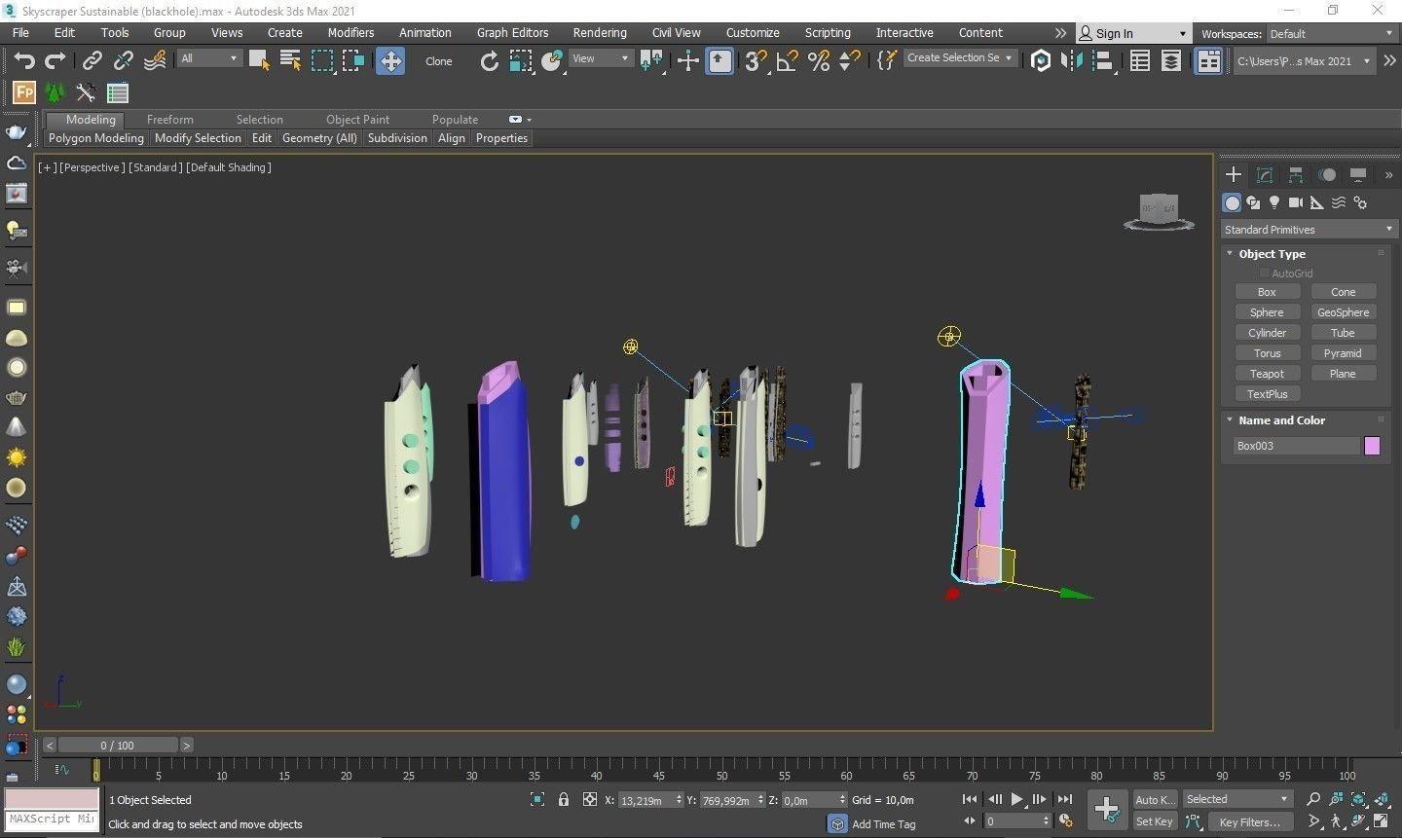Click the Select by Name icon
The height and width of the screenshot is (838, 1402).
(x=290, y=61)
